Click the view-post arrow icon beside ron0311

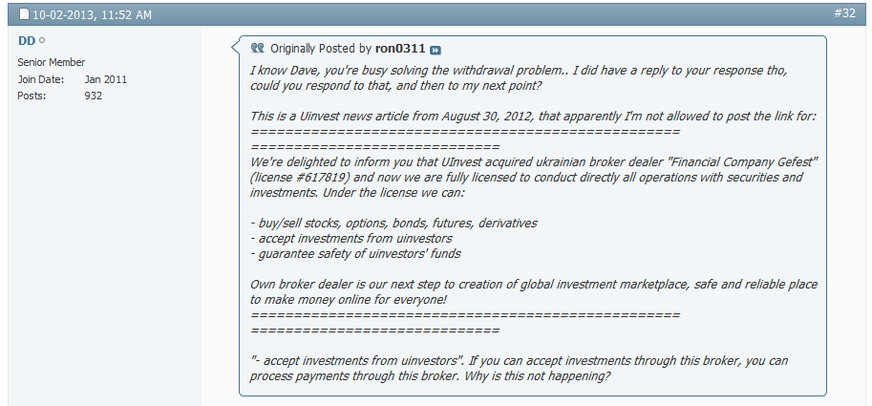click(x=436, y=49)
